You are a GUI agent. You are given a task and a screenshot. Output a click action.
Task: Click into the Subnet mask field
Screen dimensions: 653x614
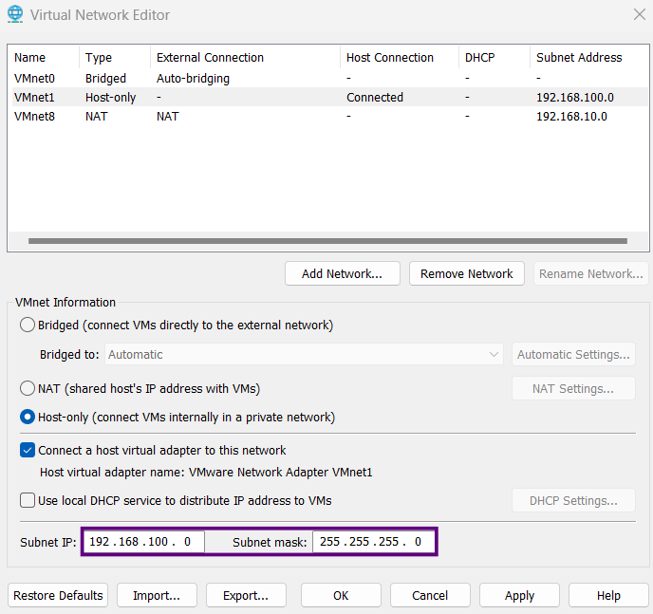point(372,542)
